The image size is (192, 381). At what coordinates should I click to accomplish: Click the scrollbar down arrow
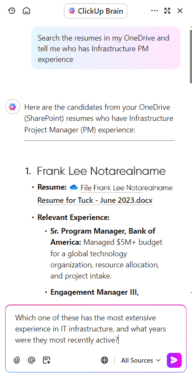191,293
